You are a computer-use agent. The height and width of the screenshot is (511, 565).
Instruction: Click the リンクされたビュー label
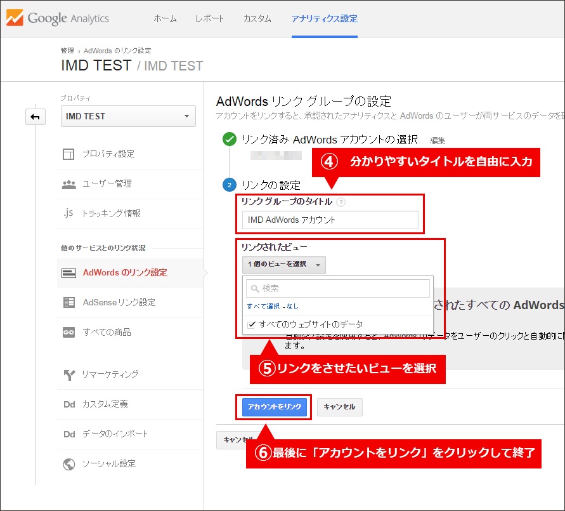274,248
